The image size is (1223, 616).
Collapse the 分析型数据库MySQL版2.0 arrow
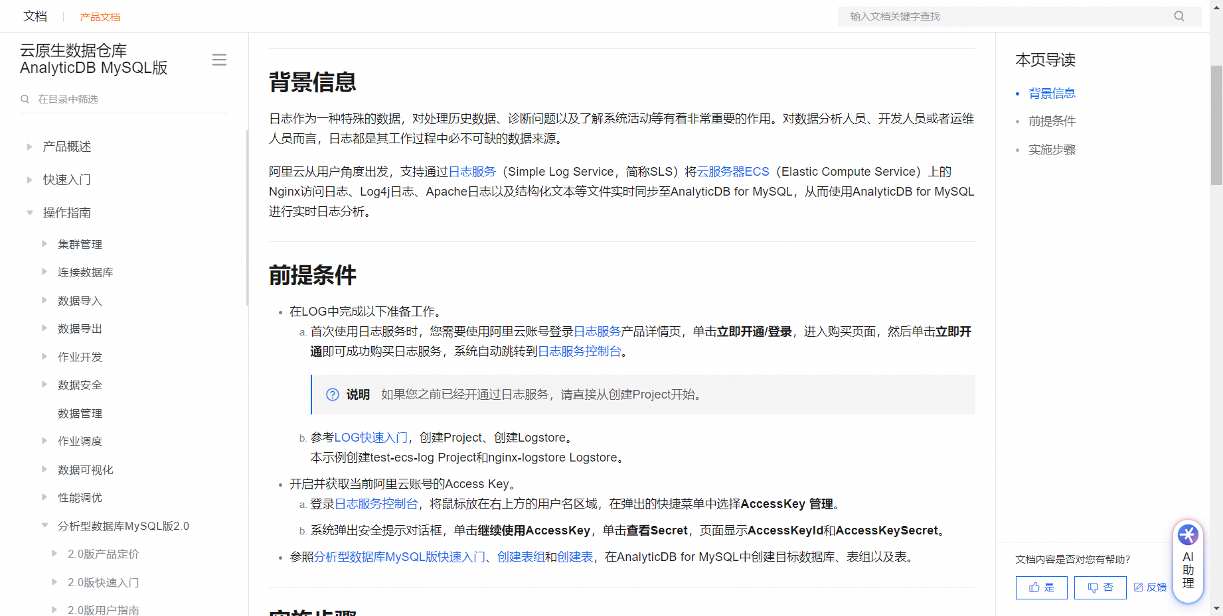(x=44, y=526)
